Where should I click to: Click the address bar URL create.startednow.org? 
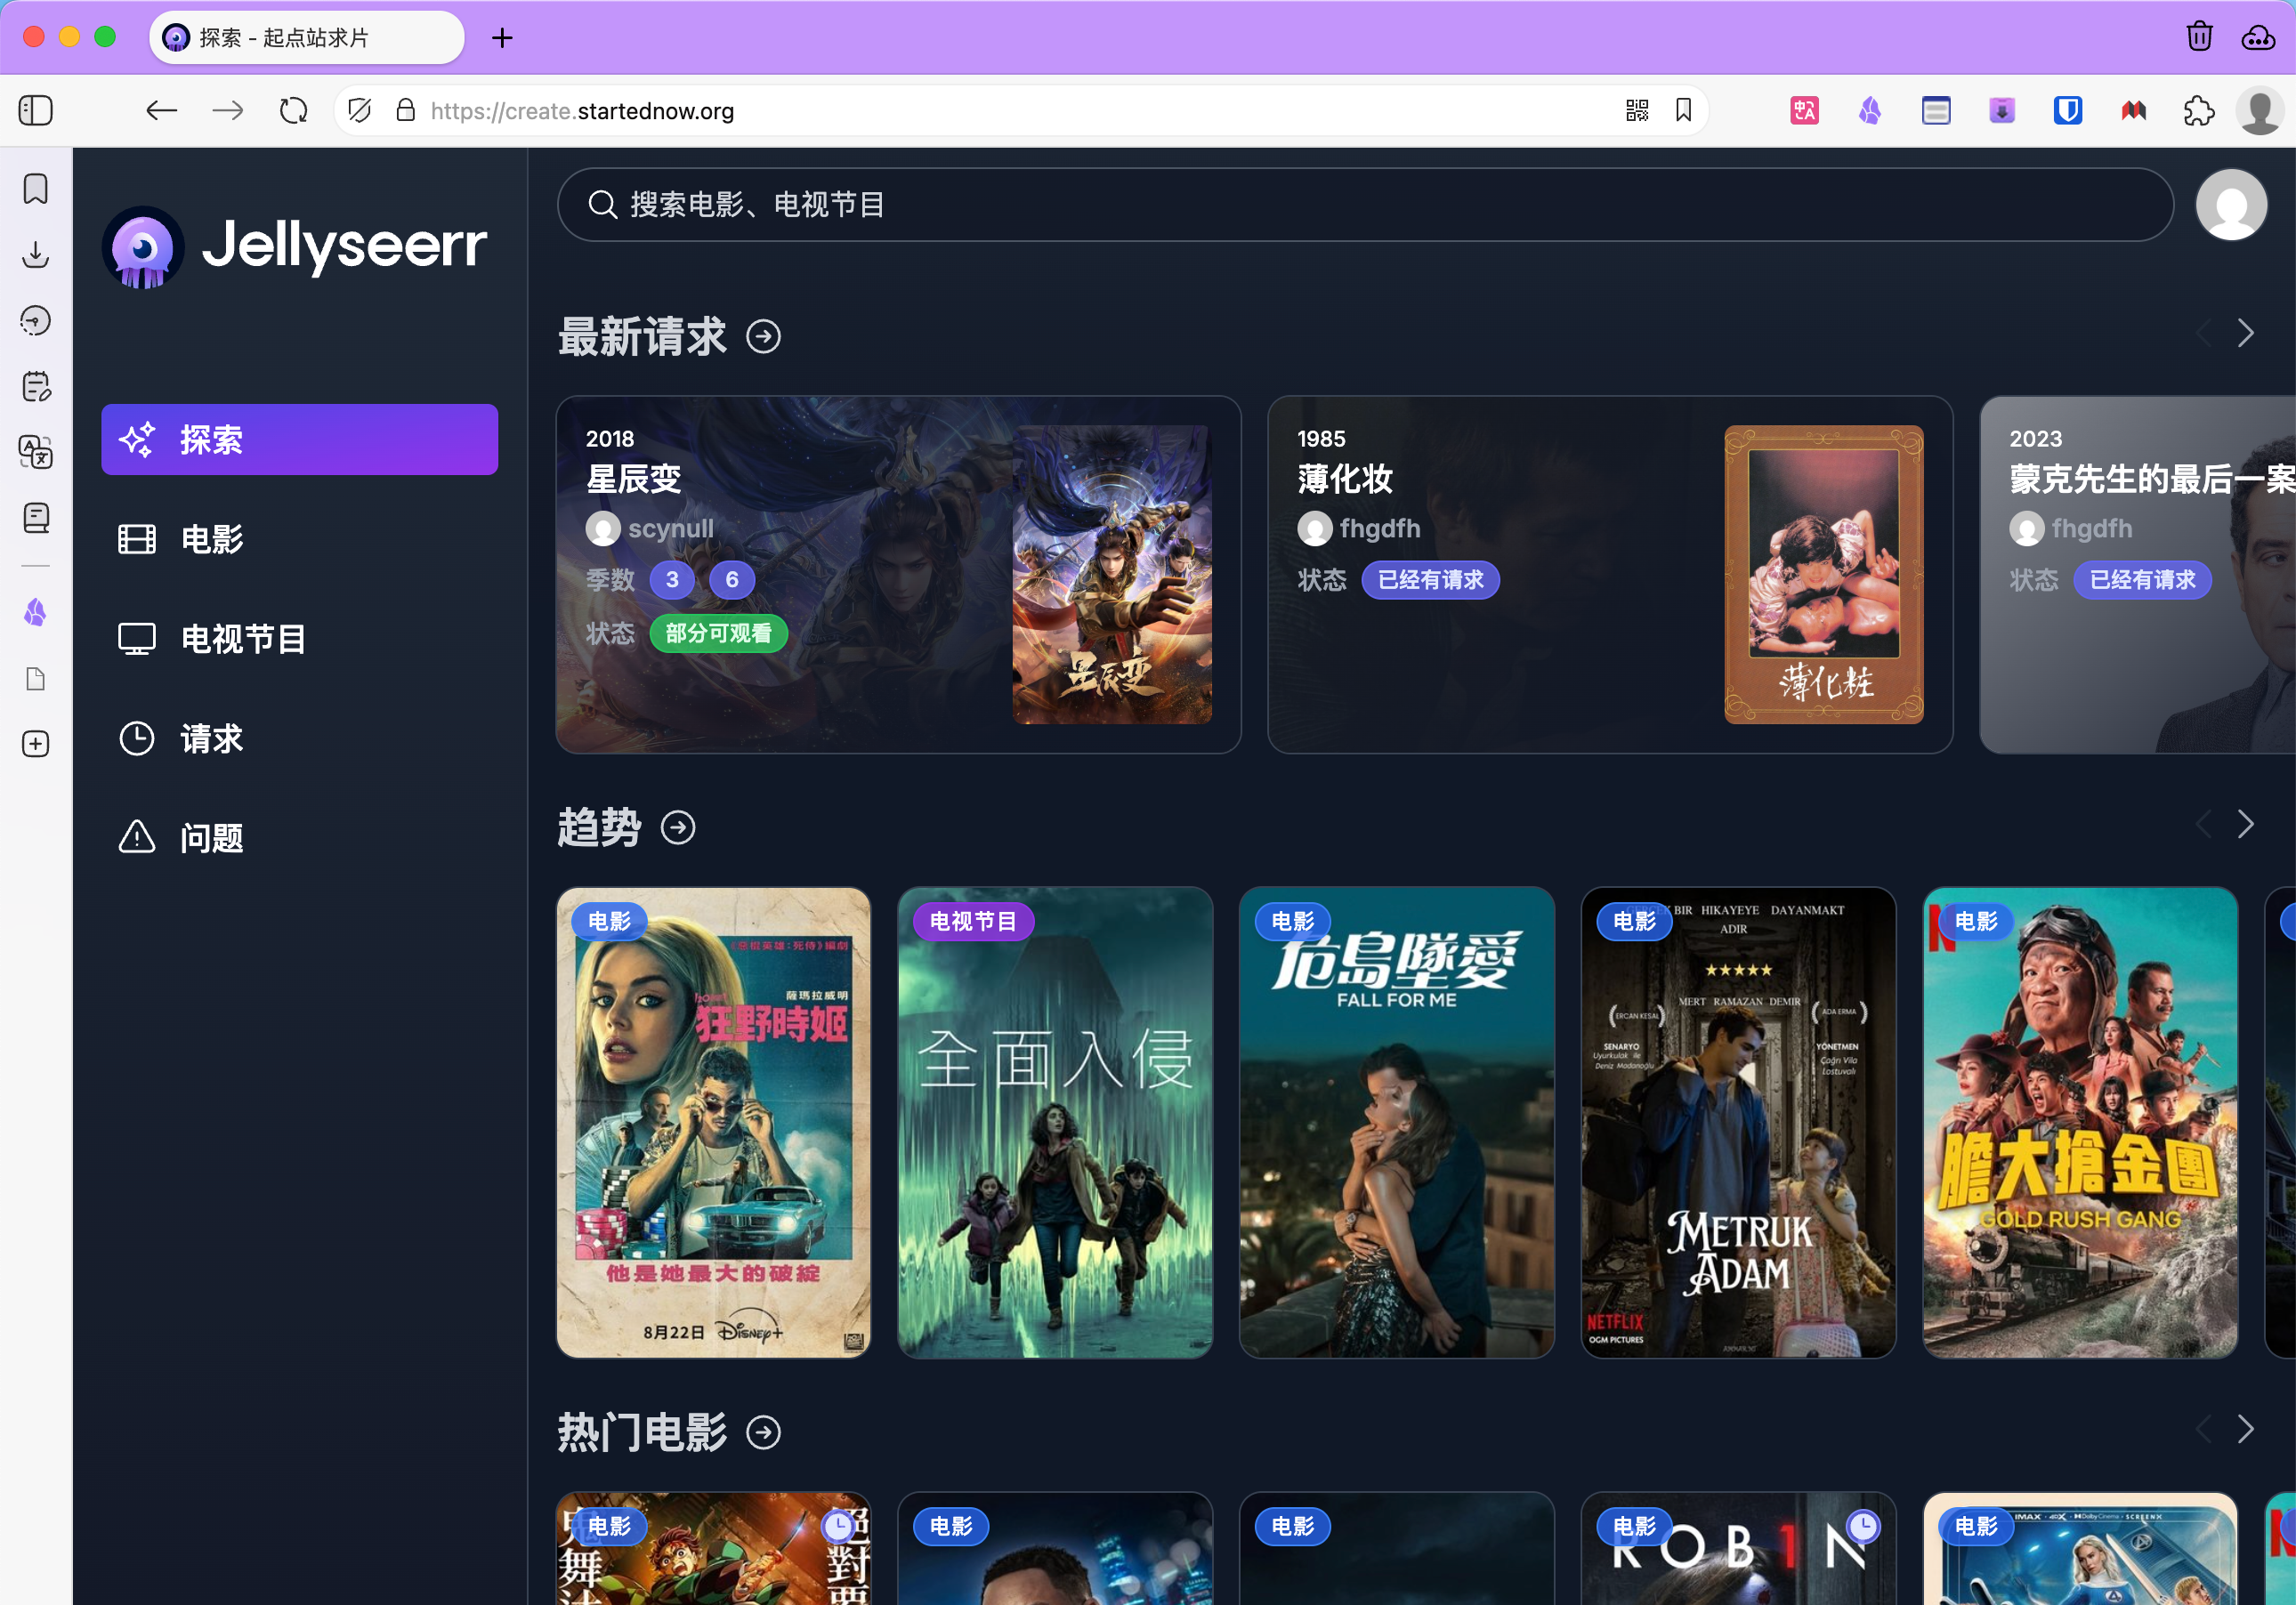coord(583,111)
